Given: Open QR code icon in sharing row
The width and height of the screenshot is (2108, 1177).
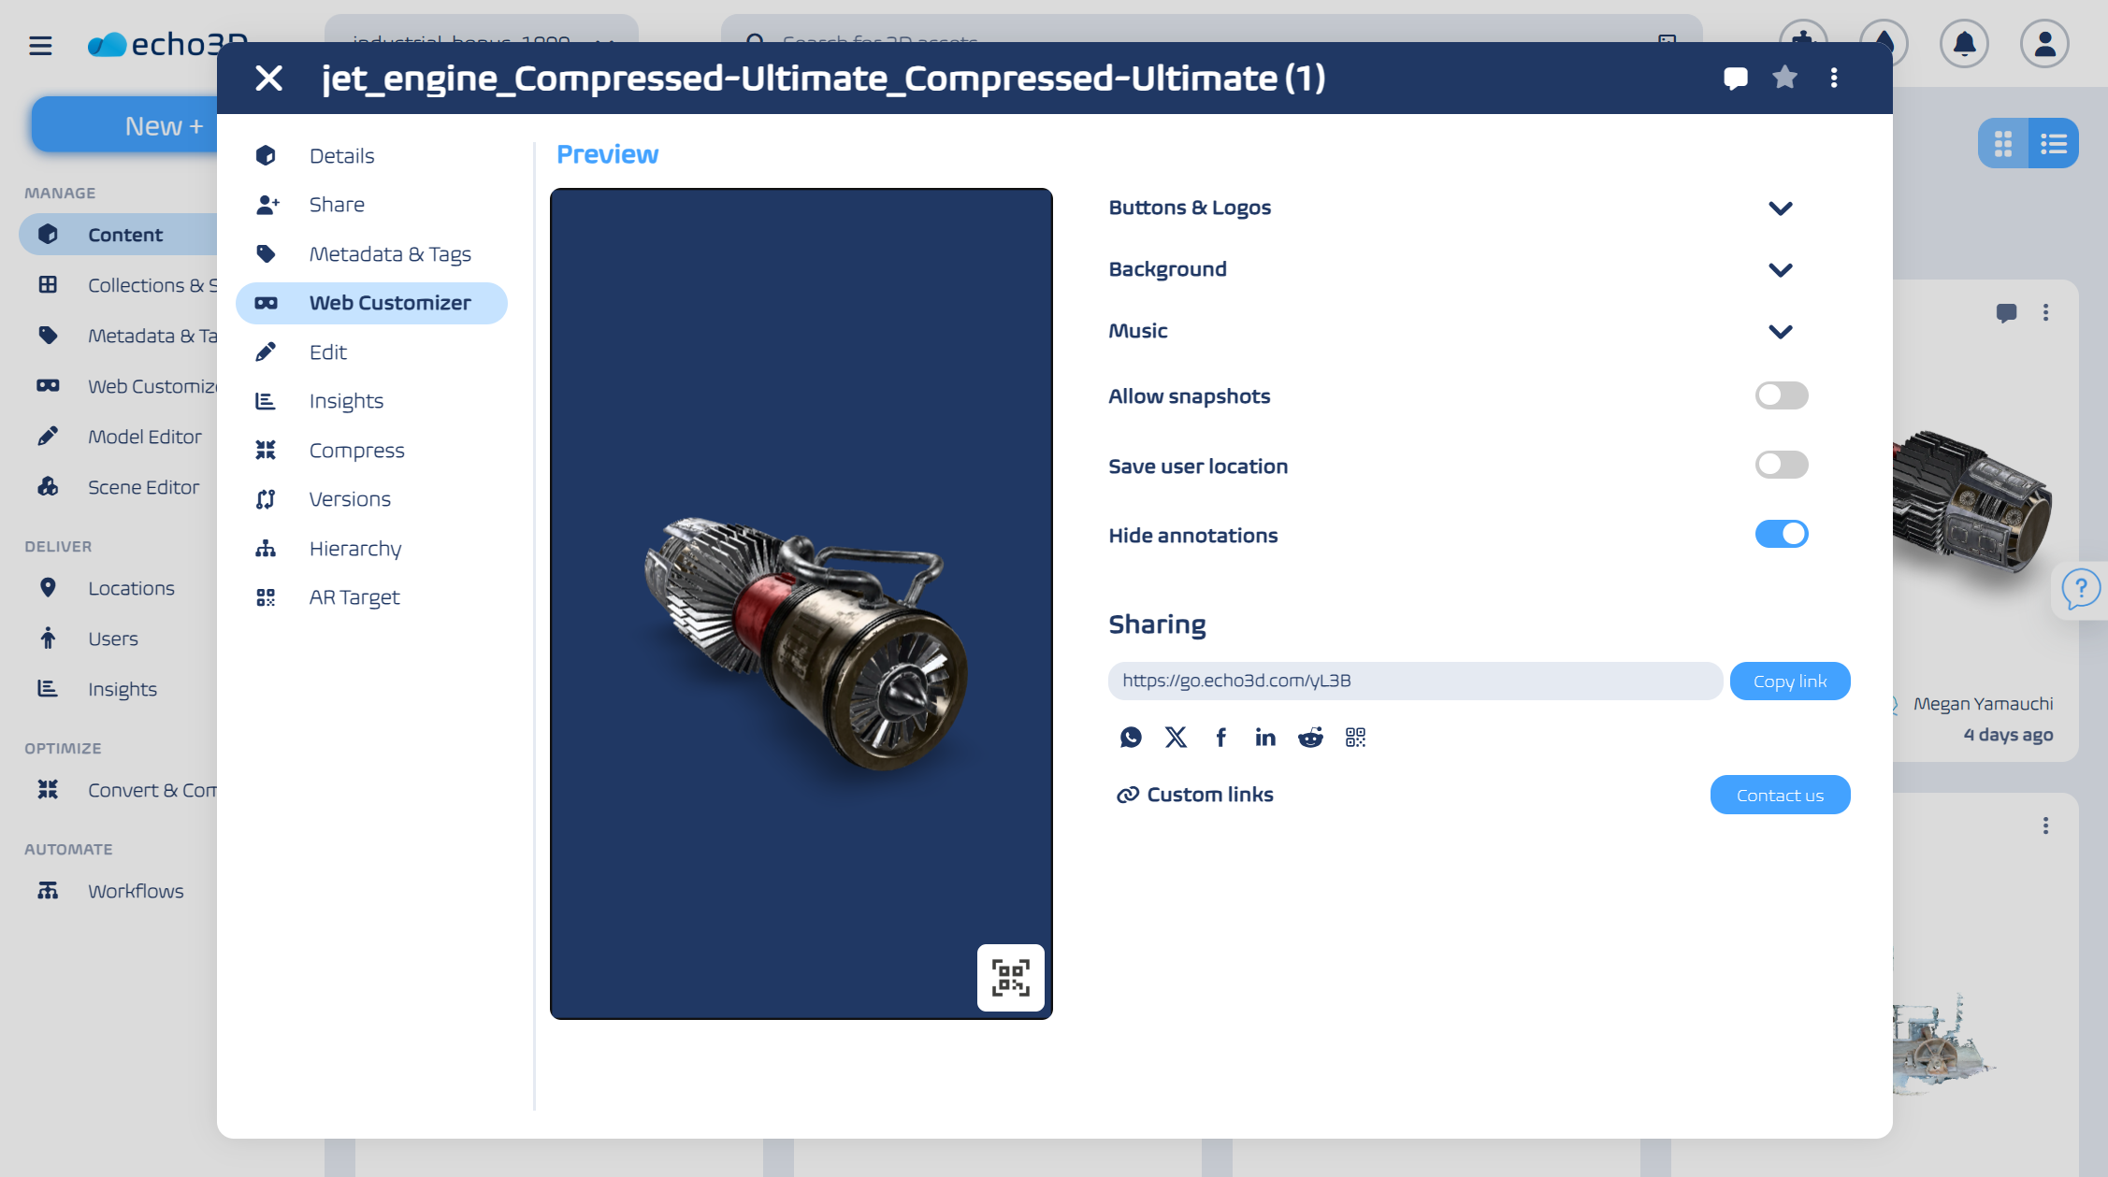Looking at the screenshot, I should click(1355, 738).
